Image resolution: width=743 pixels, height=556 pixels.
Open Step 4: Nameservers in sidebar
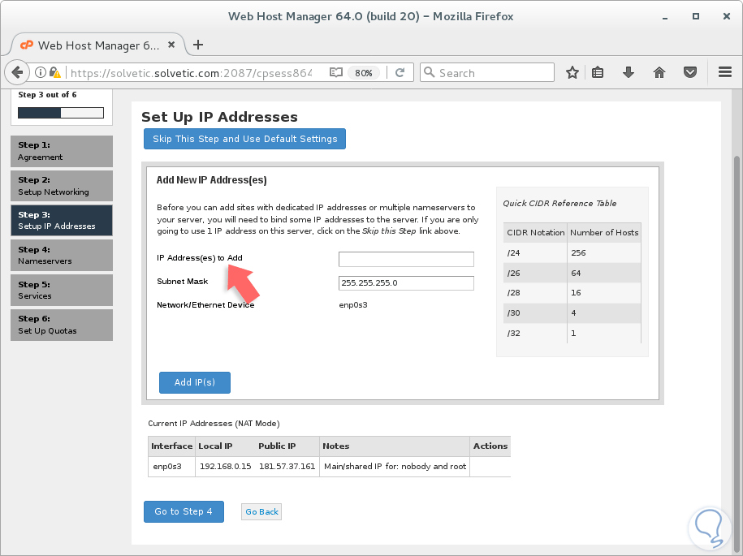point(62,255)
